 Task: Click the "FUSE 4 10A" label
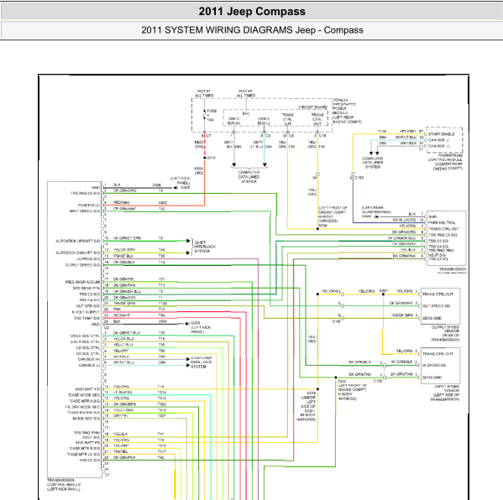[x=211, y=116]
